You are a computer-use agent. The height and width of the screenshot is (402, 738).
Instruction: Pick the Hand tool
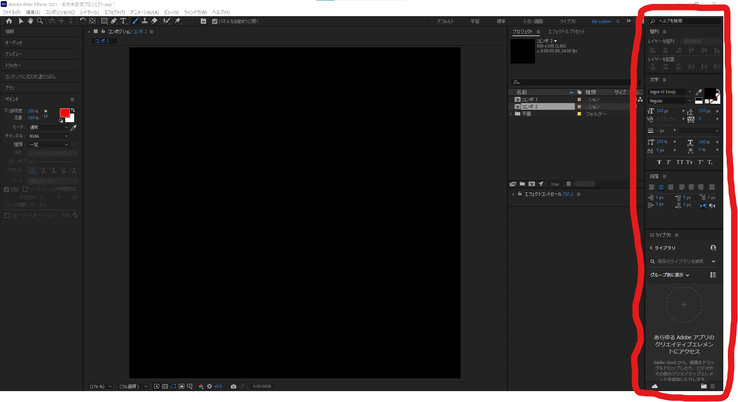pyautogui.click(x=31, y=21)
